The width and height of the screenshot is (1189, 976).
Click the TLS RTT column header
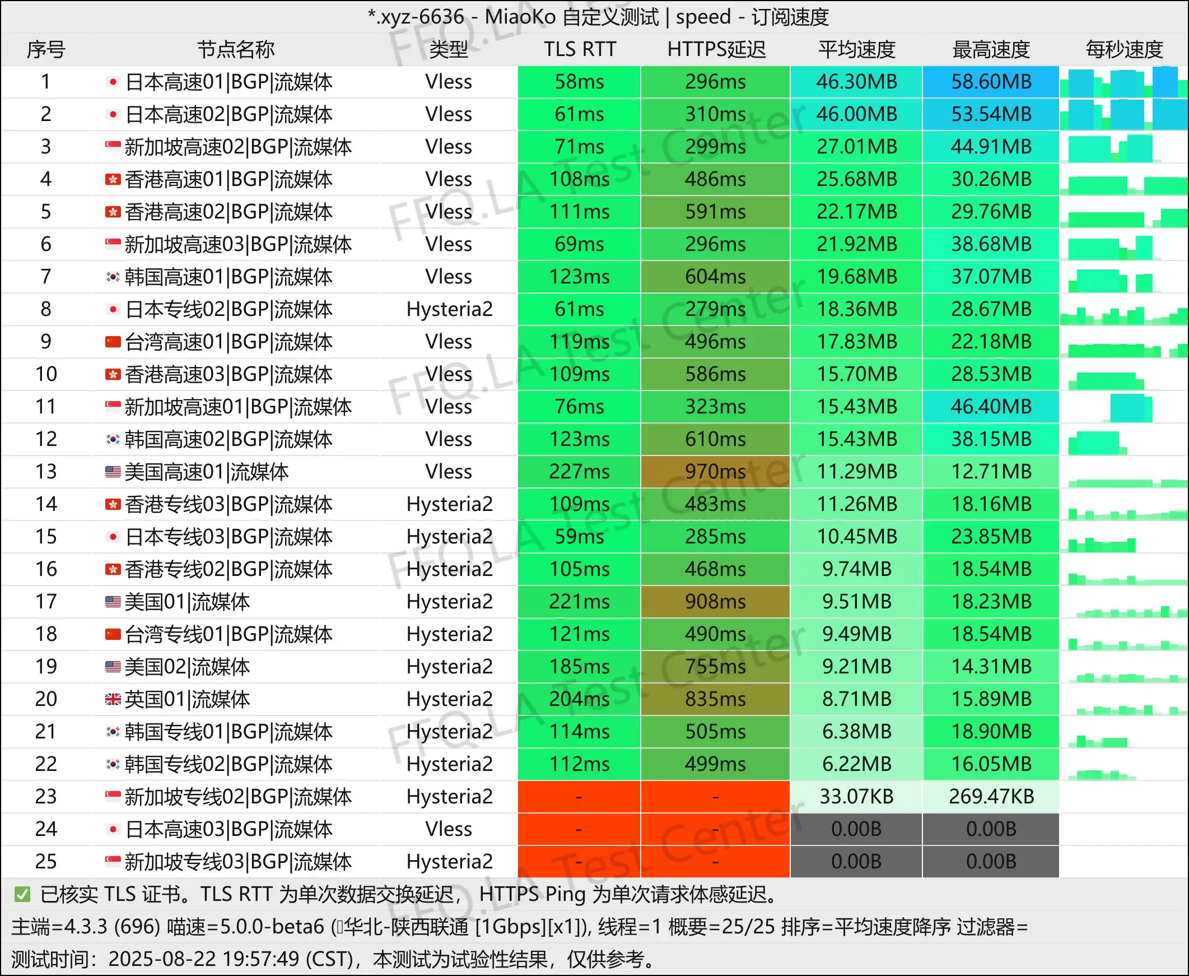tap(579, 49)
